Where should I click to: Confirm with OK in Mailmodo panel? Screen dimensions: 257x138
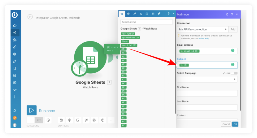tap(235, 124)
